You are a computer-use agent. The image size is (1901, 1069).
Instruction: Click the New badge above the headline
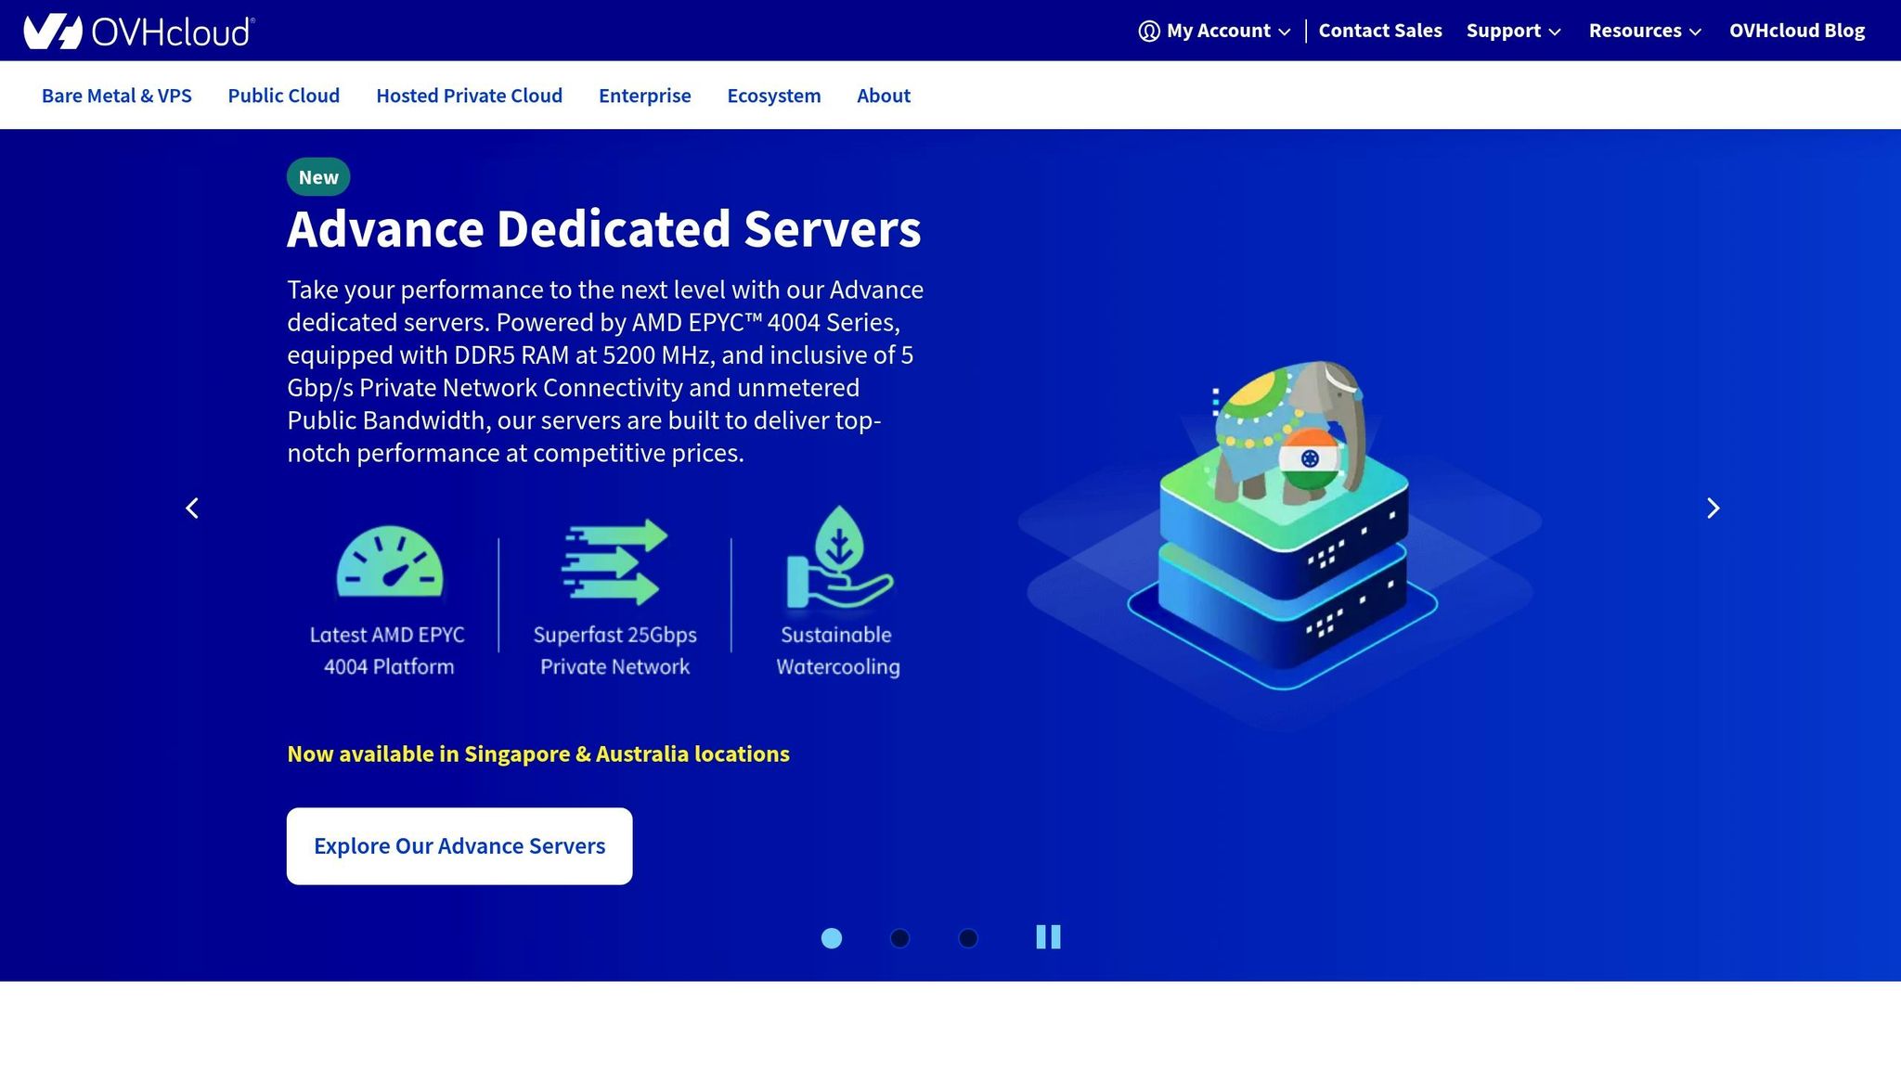317,176
